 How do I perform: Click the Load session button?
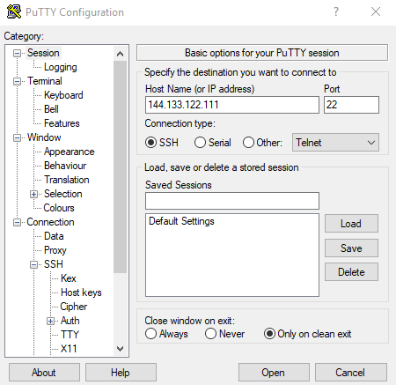(351, 224)
